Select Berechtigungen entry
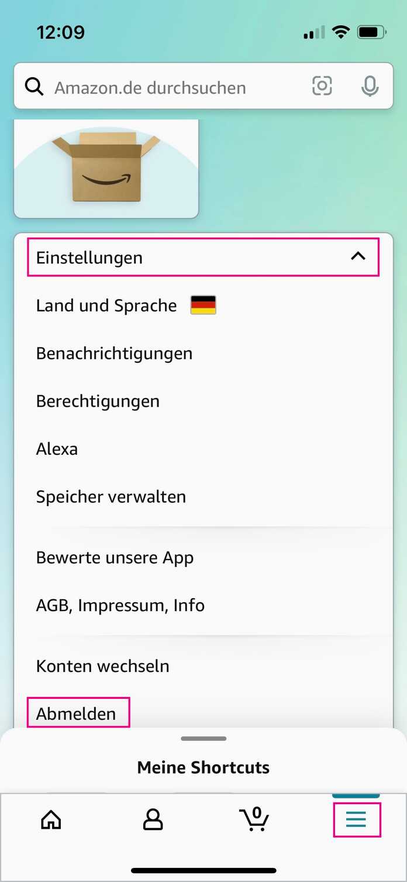407x882 pixels. [98, 401]
